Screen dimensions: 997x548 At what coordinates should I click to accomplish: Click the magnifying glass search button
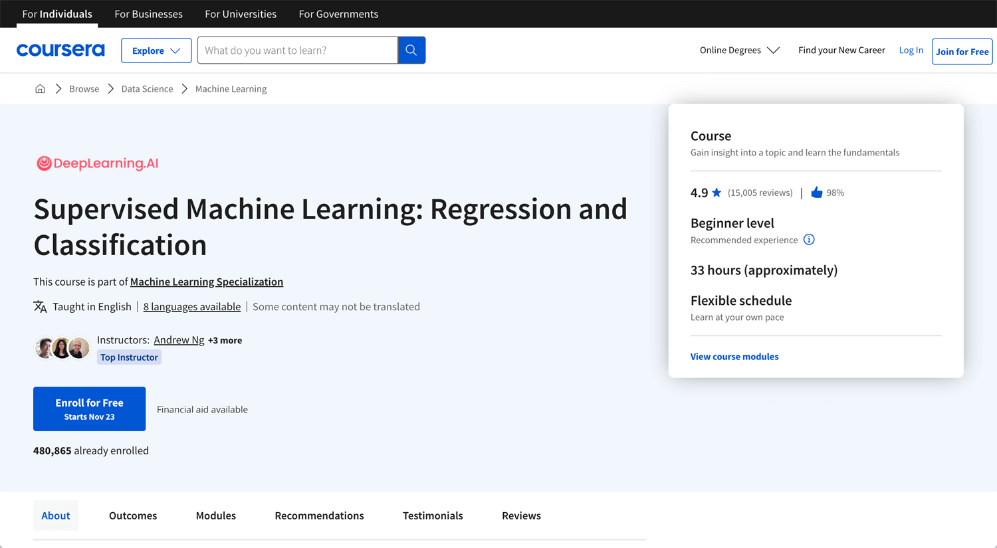(411, 50)
